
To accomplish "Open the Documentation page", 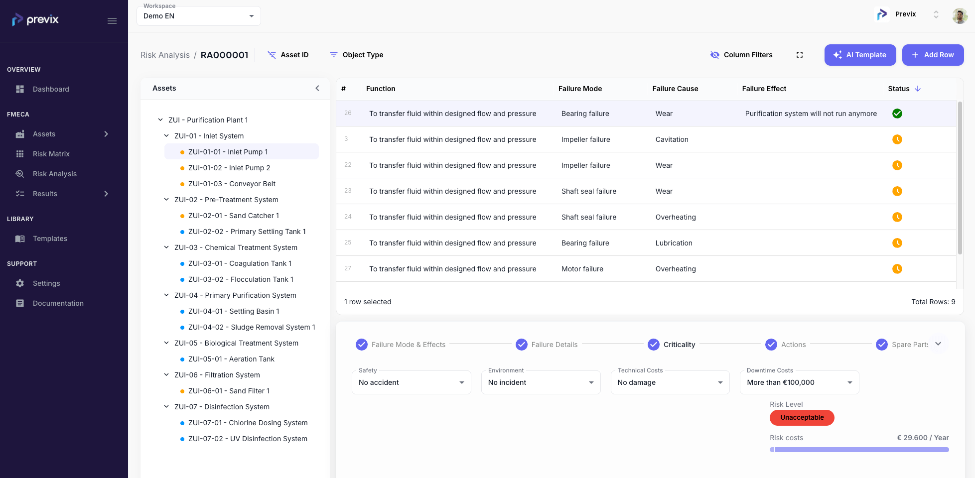I will tap(58, 303).
